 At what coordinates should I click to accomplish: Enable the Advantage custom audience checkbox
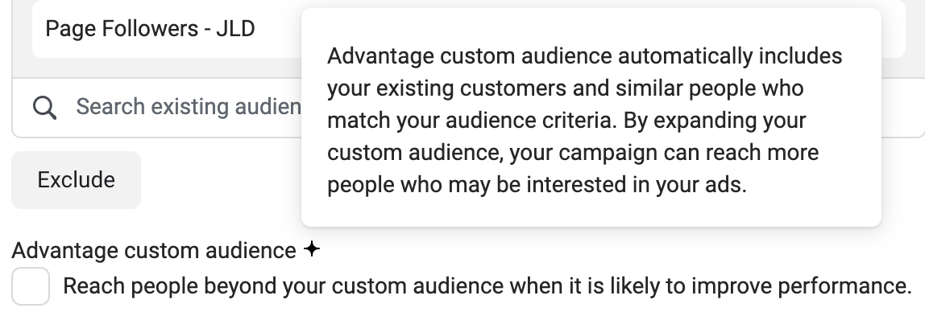coord(31,286)
